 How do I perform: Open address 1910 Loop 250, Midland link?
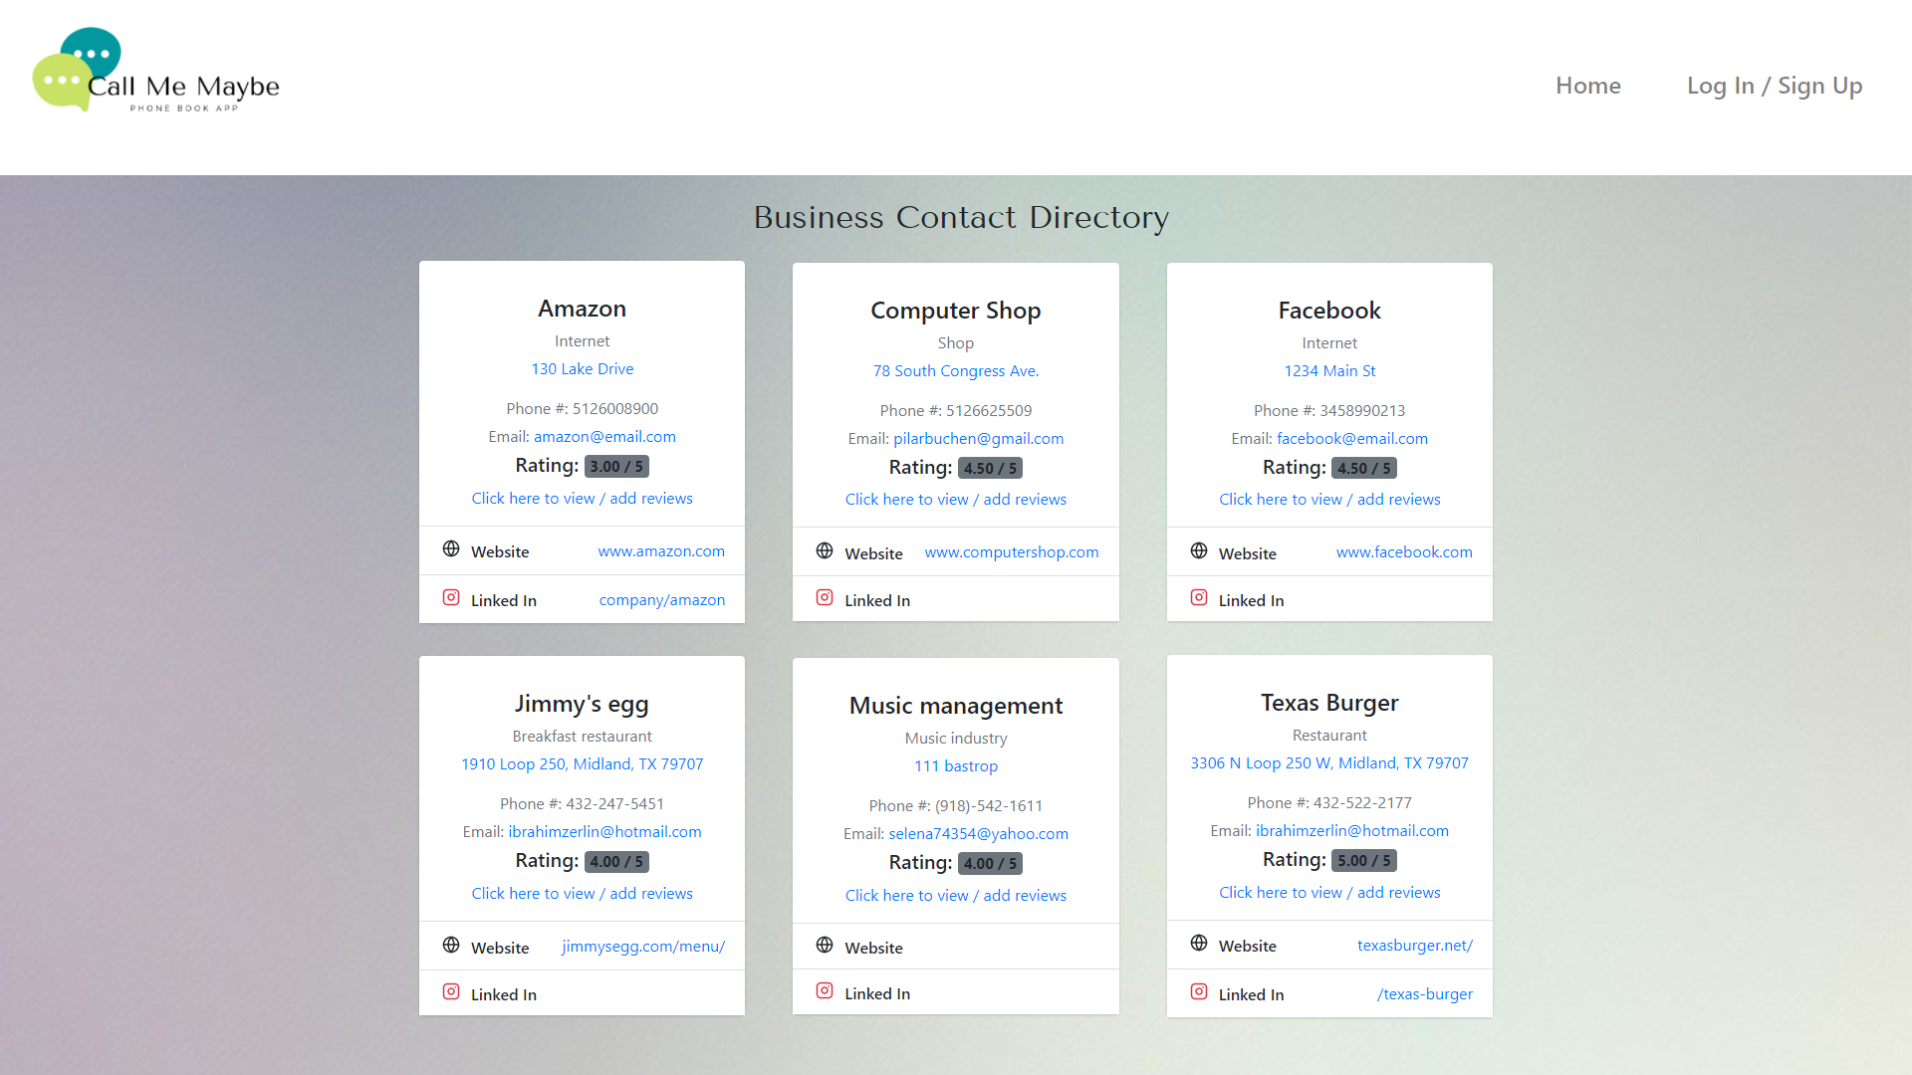(x=582, y=764)
